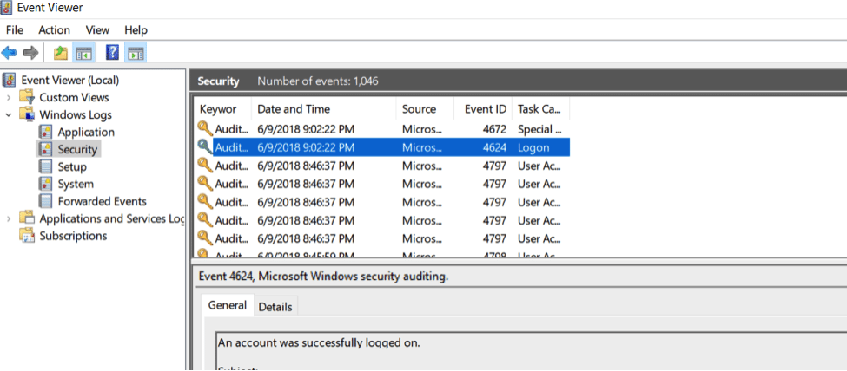Sort events by Event ID column
This screenshot has width=847, height=371.
485,109
